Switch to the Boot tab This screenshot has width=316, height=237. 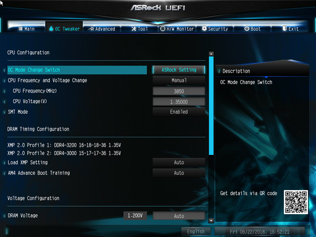(x=252, y=29)
